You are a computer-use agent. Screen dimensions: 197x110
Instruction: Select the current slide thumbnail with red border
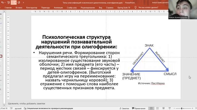pyautogui.click(x=1, y=56)
